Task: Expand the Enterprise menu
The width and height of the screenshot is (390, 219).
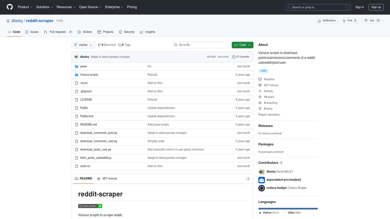Action: coord(114,7)
